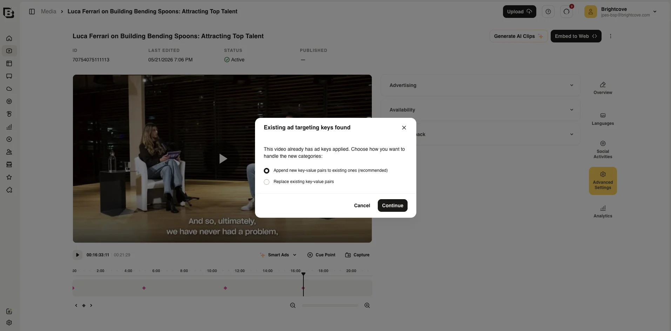Zoom in the timeline with plus magnifier

[x=367, y=305]
